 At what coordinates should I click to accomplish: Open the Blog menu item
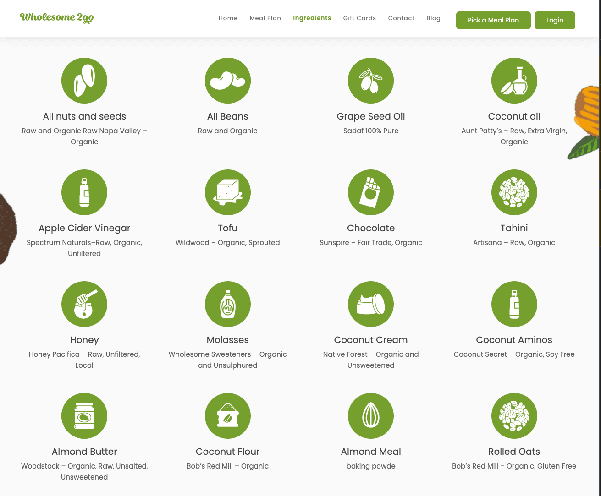click(x=433, y=18)
